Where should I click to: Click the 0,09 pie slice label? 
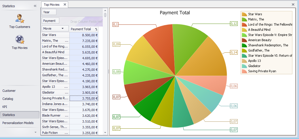coord(116,44)
